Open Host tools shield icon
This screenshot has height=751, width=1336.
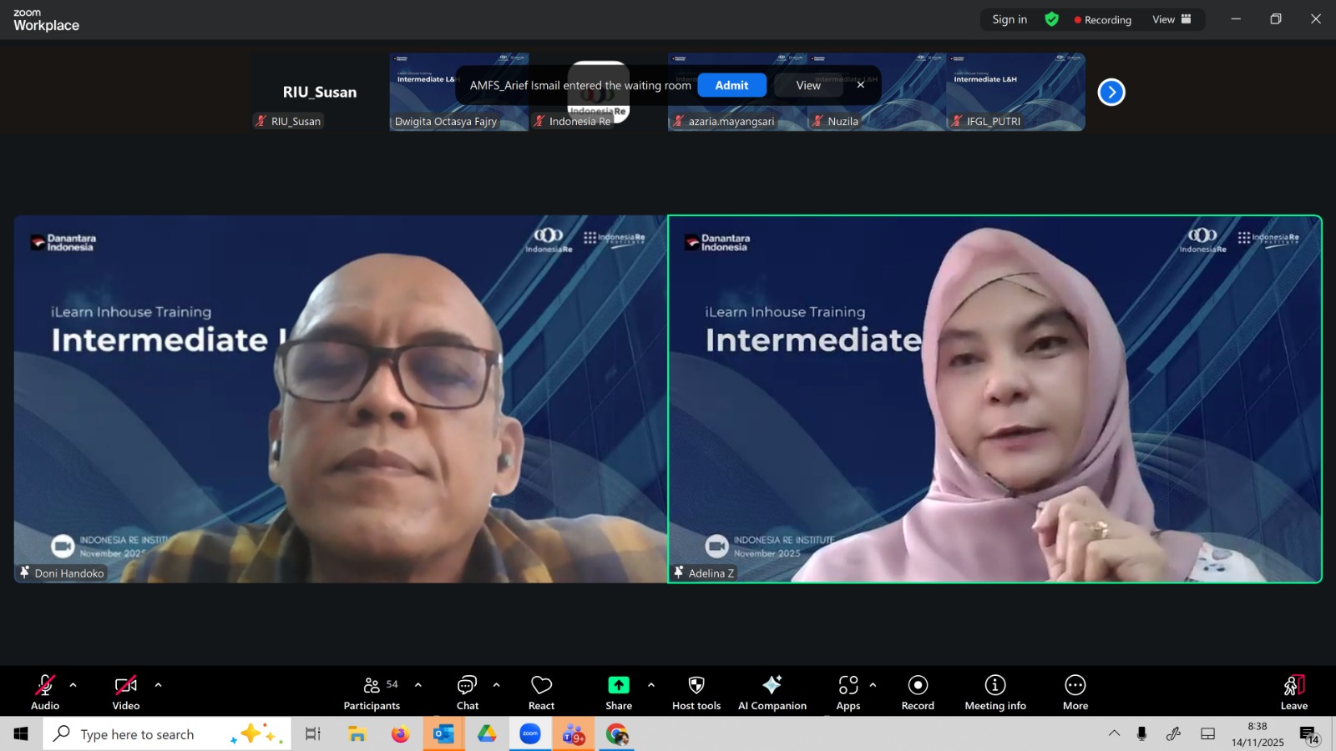point(696,686)
